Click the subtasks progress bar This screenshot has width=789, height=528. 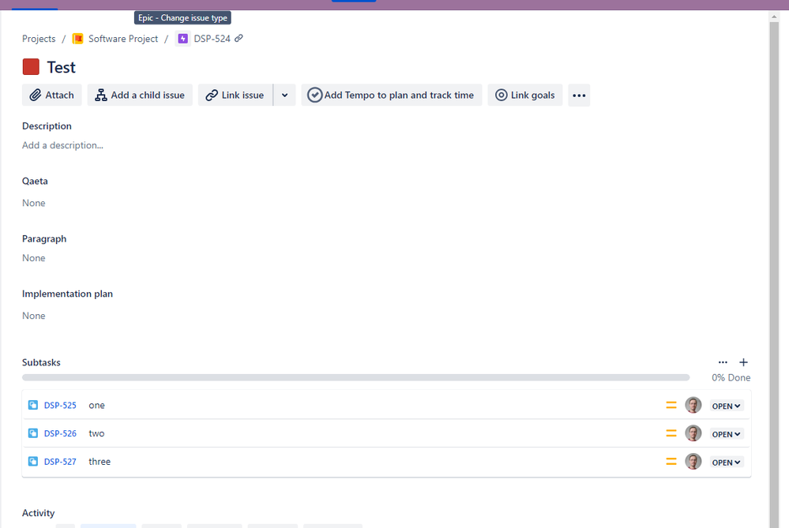(x=355, y=377)
